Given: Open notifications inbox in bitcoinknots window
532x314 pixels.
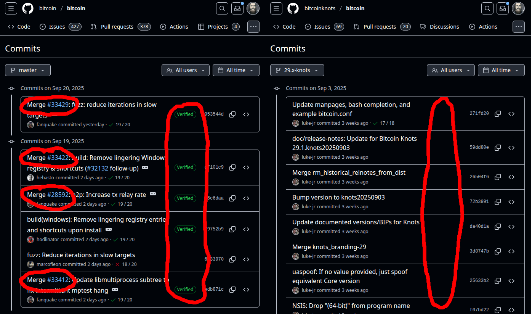Looking at the screenshot, I should pyautogui.click(x=503, y=8).
